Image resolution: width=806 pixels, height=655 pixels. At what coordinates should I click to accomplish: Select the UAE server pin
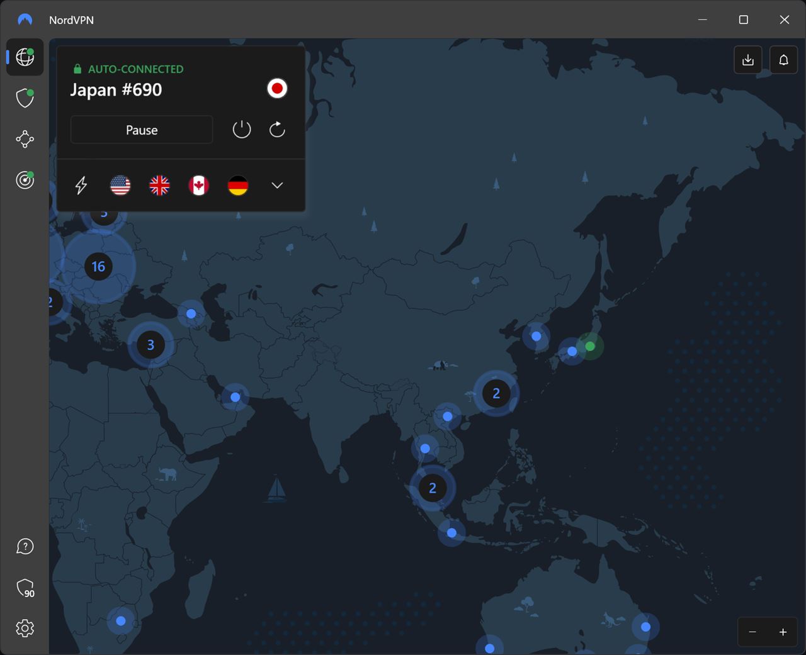(236, 397)
